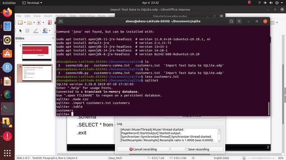Click Classy_Red1 master slide name

tap(115, 158)
